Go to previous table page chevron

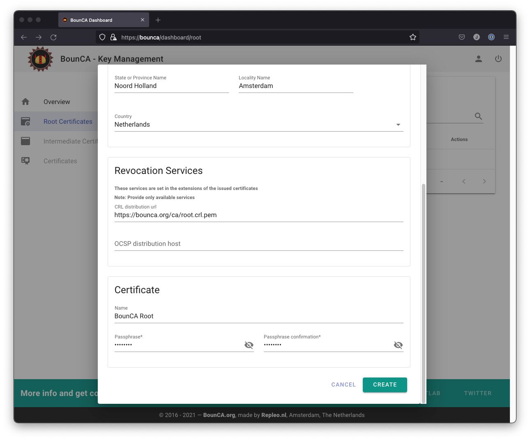(464, 181)
